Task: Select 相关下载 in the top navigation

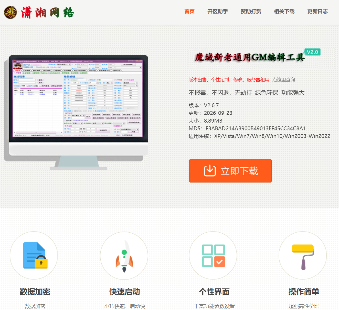Action: 284,12
